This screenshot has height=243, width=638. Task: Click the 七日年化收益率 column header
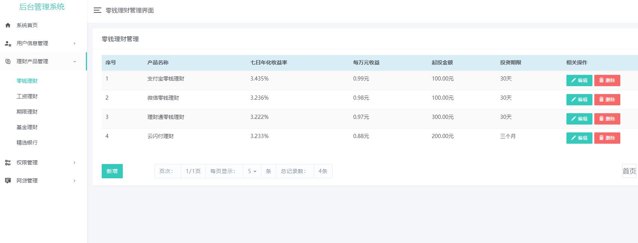(x=269, y=62)
